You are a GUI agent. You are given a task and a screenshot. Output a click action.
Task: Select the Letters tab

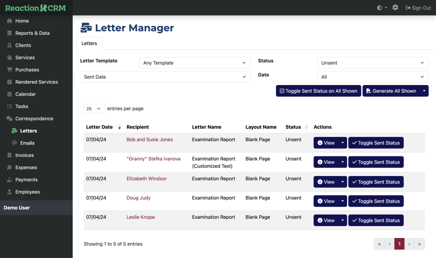pos(89,43)
